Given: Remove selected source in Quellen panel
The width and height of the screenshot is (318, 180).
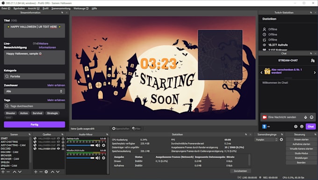Looking at the screenshot, I should click(41, 172).
